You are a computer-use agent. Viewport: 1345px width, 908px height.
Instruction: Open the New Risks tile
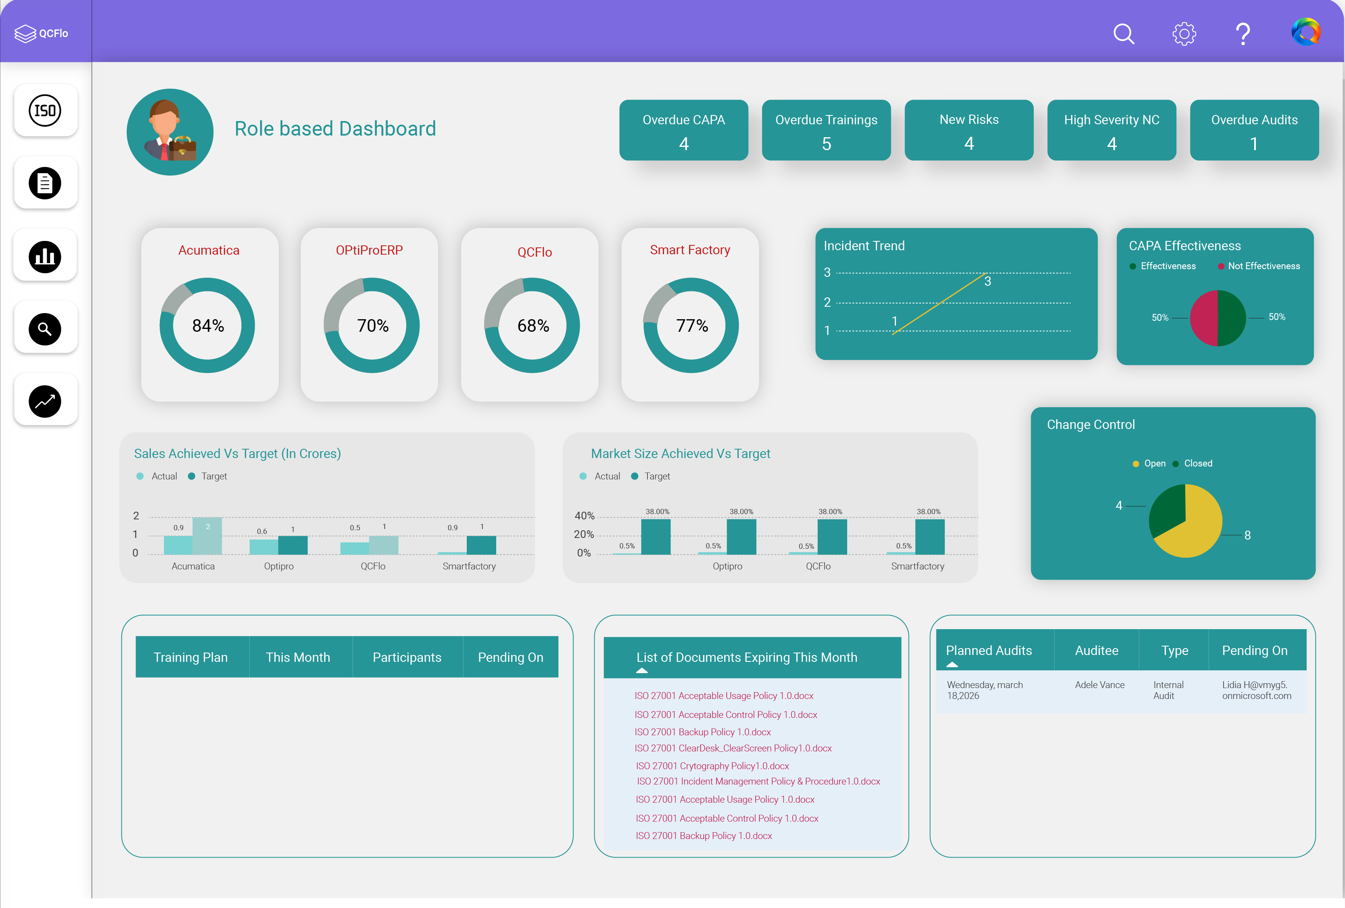969,130
